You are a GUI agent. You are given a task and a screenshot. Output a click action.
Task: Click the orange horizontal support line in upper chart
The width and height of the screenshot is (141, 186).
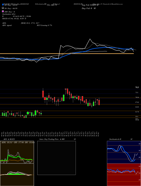[x=67, y=54]
